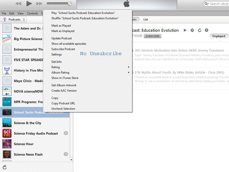Screen dimensions: 229x172
Task: Select Uncheck Selection
Action: [x=63, y=109]
